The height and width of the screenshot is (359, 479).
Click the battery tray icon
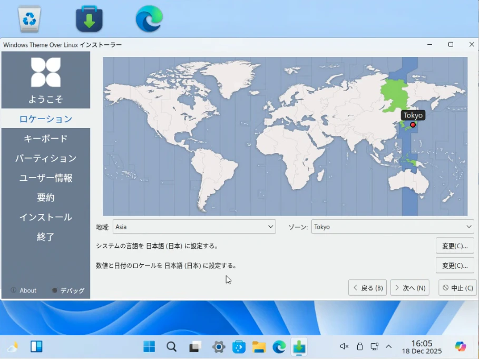[360, 346]
